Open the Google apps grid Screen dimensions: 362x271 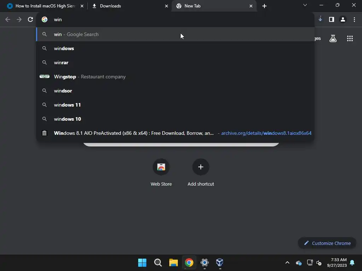(x=350, y=38)
